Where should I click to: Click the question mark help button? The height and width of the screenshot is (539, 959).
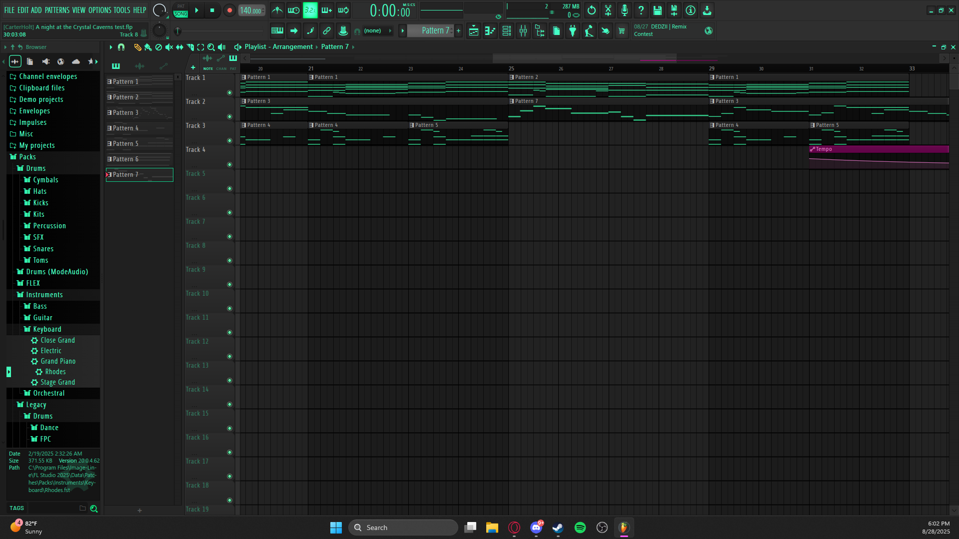[641, 10]
